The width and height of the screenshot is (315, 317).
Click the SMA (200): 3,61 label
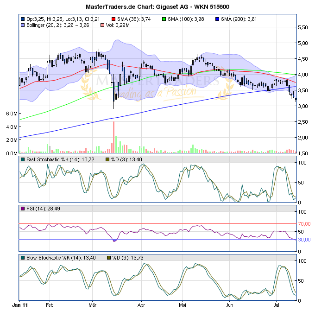coord(239,19)
